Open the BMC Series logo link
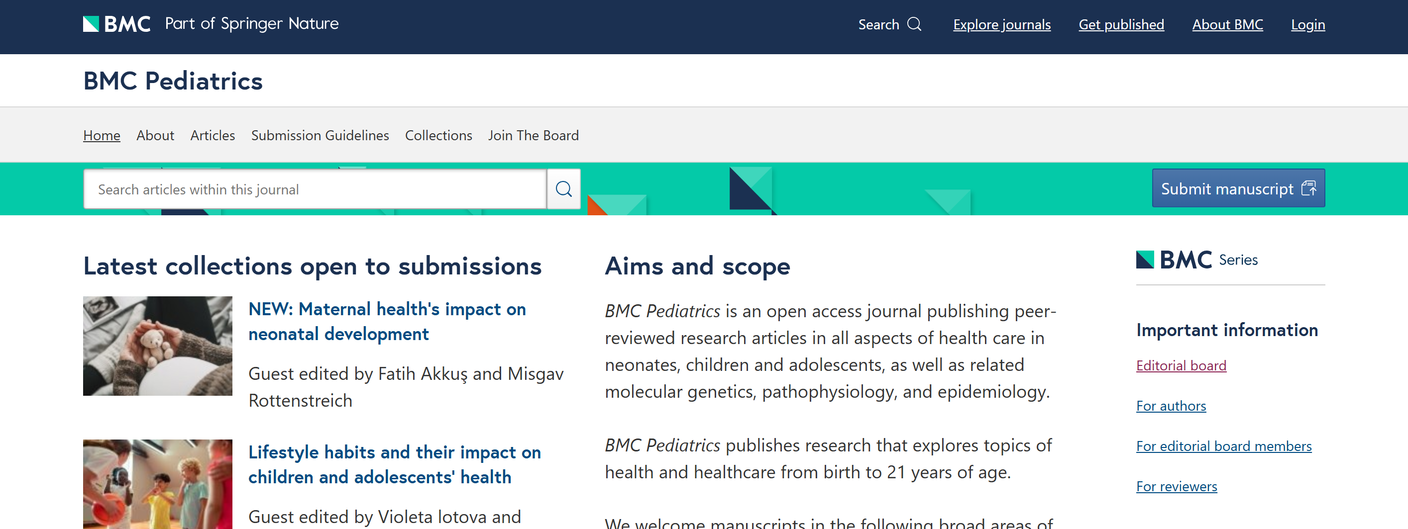 click(x=1196, y=260)
